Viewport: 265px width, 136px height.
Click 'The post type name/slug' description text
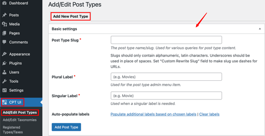tap(173, 48)
